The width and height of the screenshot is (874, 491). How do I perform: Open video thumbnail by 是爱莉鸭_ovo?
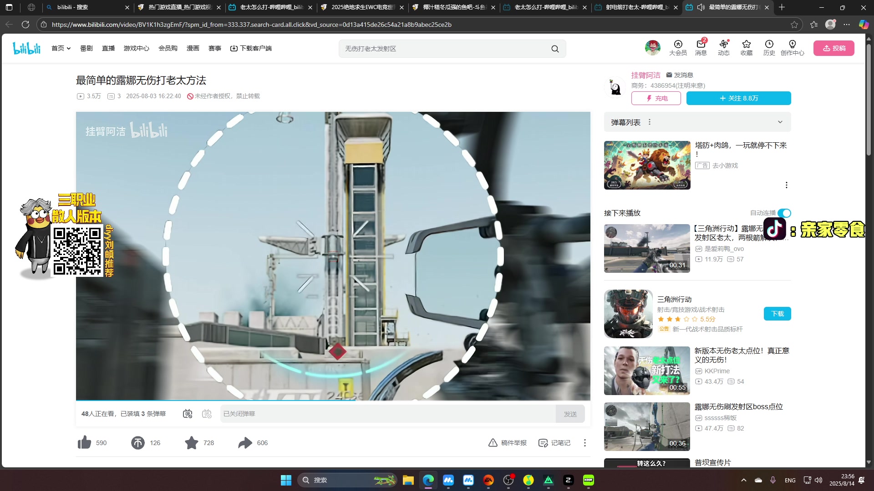647,248
